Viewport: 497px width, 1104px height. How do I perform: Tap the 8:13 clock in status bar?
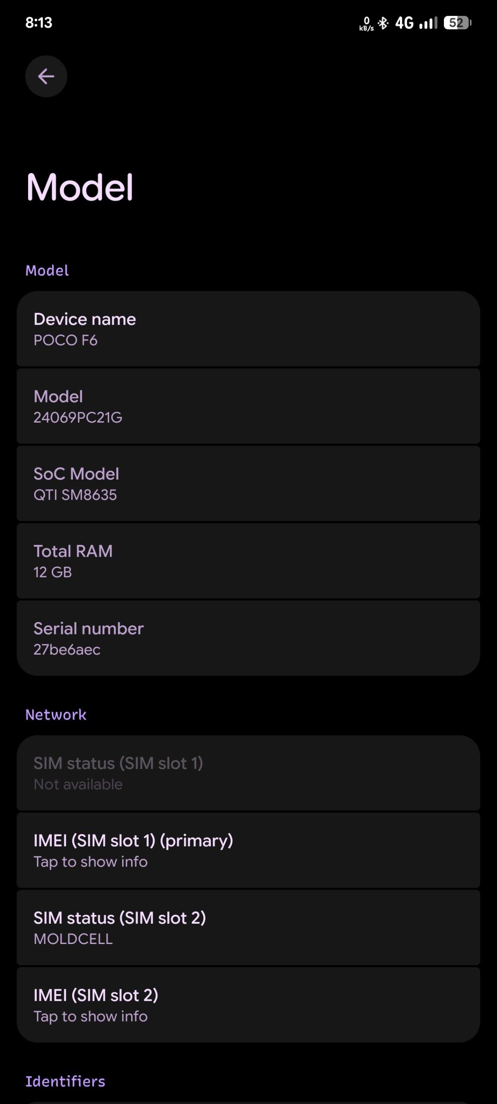pos(39,22)
